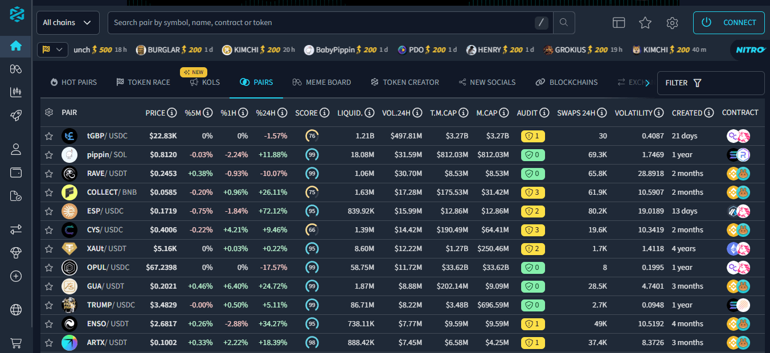The width and height of the screenshot is (770, 353).
Task: Open the shopping cart sidebar icon
Action: [16, 343]
